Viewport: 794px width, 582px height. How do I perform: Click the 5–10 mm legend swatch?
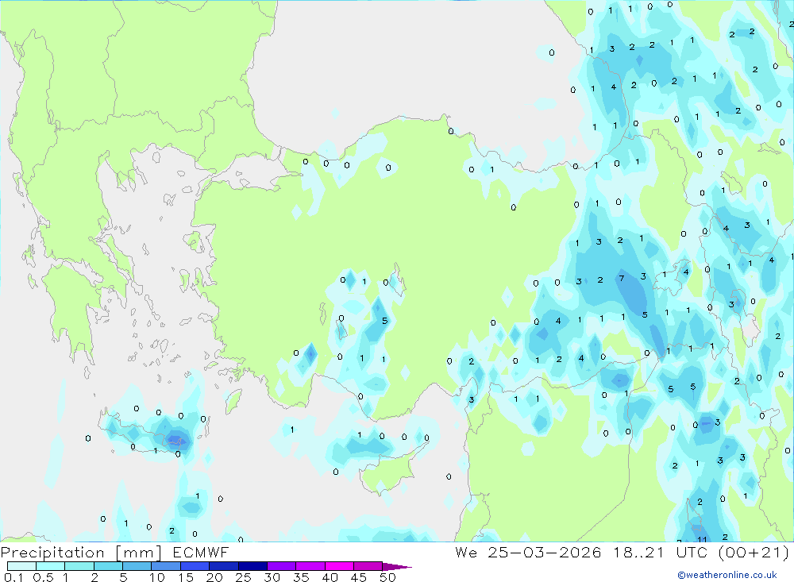137,566
